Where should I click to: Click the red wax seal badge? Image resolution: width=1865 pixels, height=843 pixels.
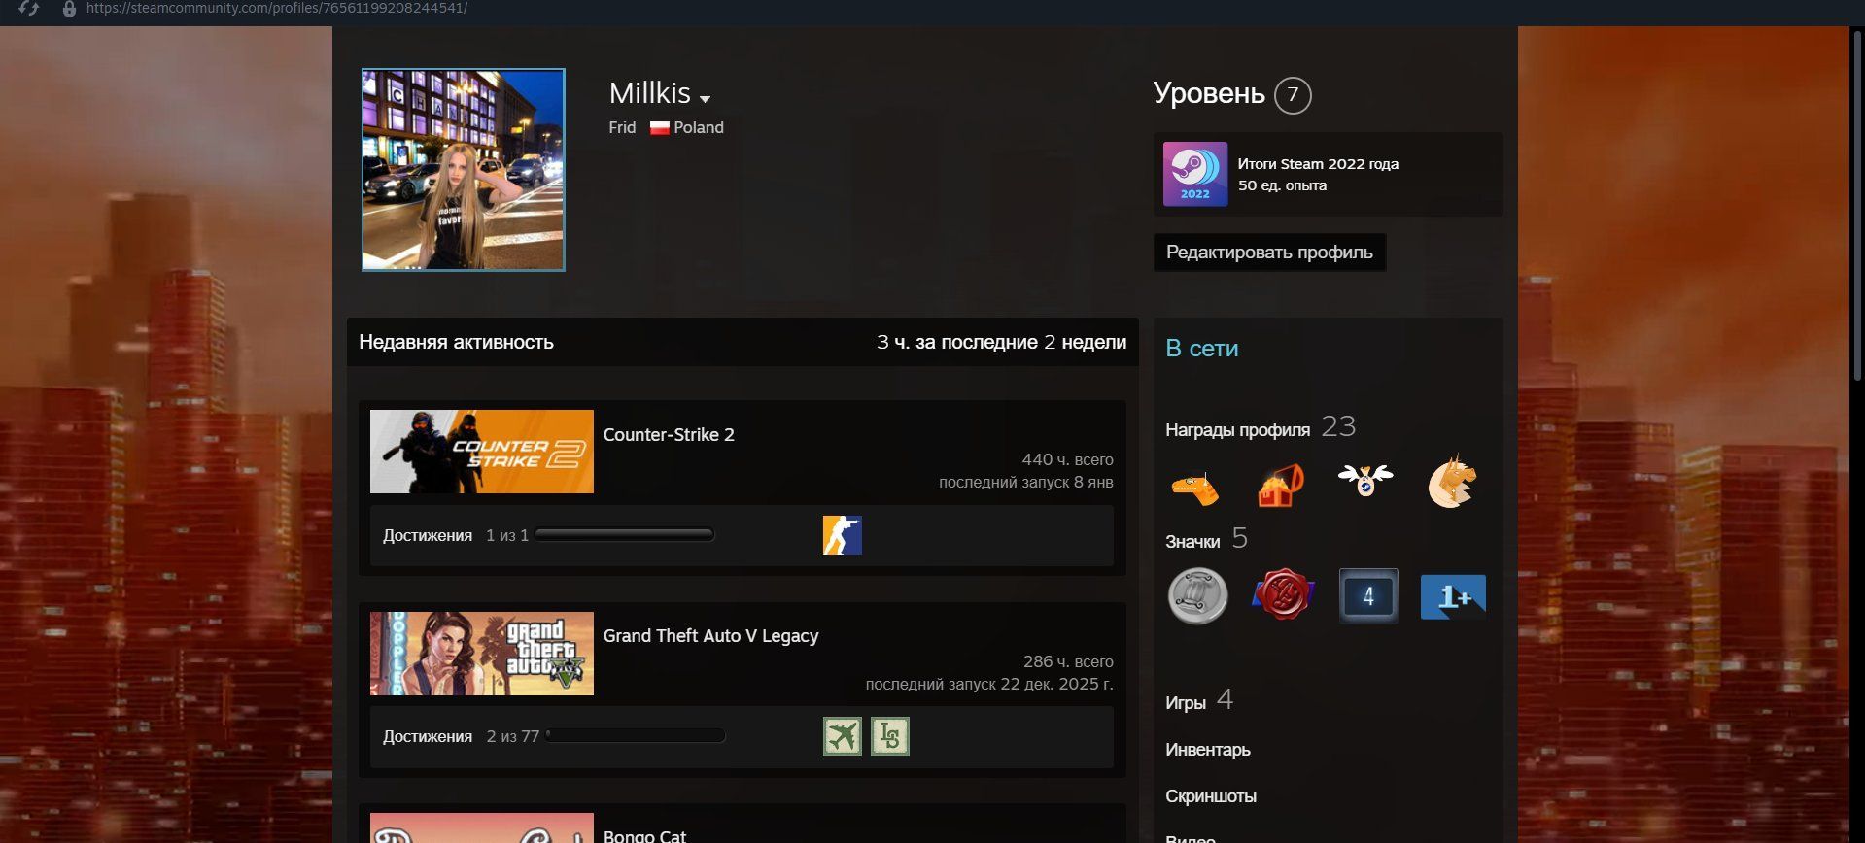tap(1282, 595)
